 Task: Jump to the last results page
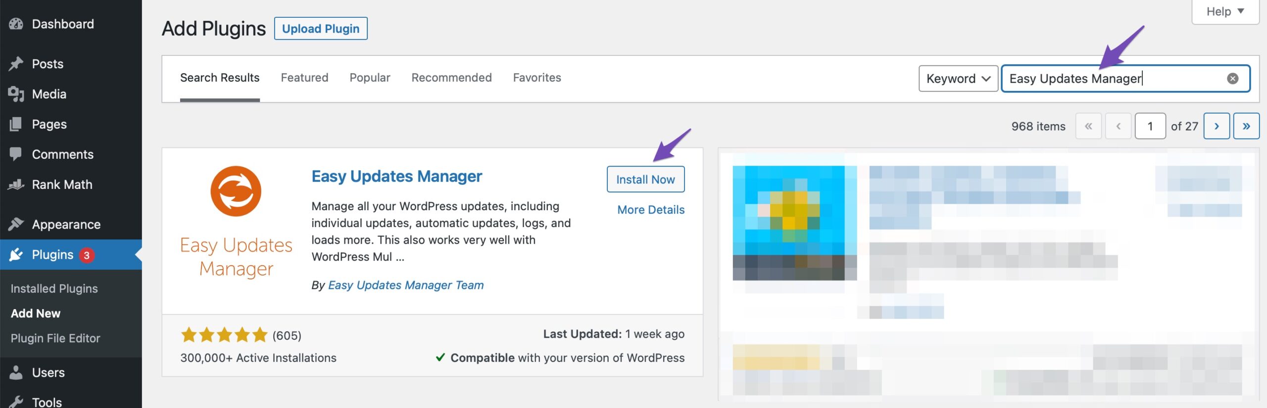(1246, 126)
